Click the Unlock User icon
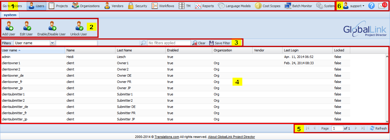 click(x=79, y=26)
